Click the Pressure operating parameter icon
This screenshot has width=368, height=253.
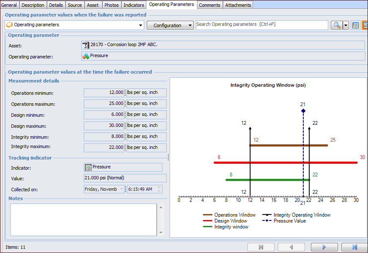[x=86, y=56]
